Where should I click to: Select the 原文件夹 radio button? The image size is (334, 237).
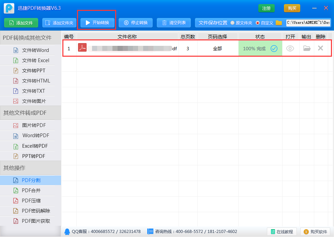232,23
